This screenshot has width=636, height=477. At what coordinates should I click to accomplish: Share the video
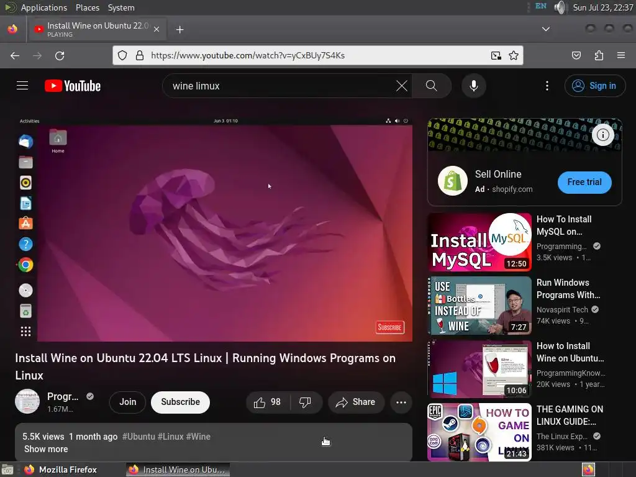[x=356, y=402]
